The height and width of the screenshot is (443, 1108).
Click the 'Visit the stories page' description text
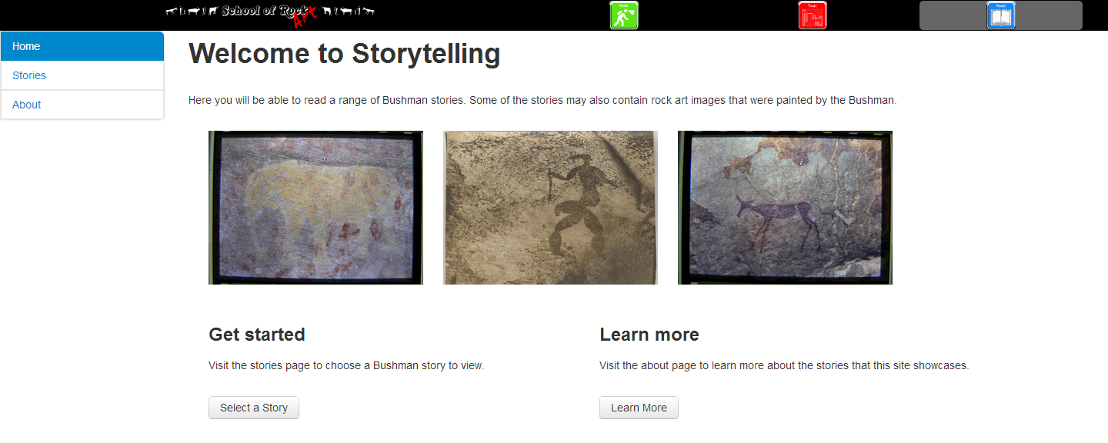pyautogui.click(x=346, y=365)
